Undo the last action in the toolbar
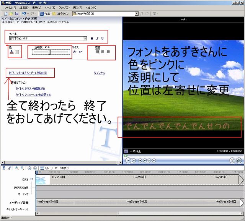The image size is (245, 221). (x=24, y=14)
